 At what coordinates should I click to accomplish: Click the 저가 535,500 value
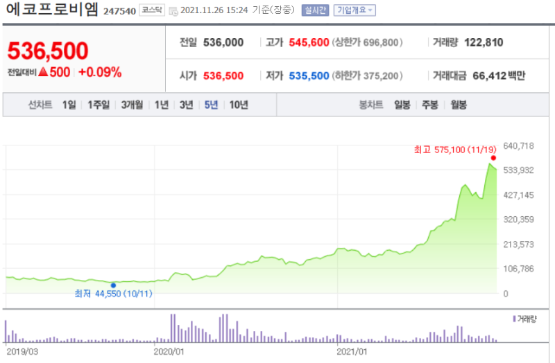(x=309, y=76)
